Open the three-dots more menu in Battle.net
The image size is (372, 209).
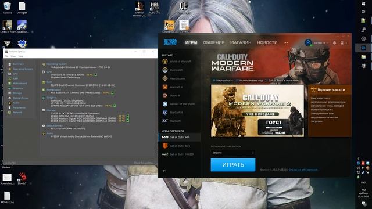tap(285, 42)
